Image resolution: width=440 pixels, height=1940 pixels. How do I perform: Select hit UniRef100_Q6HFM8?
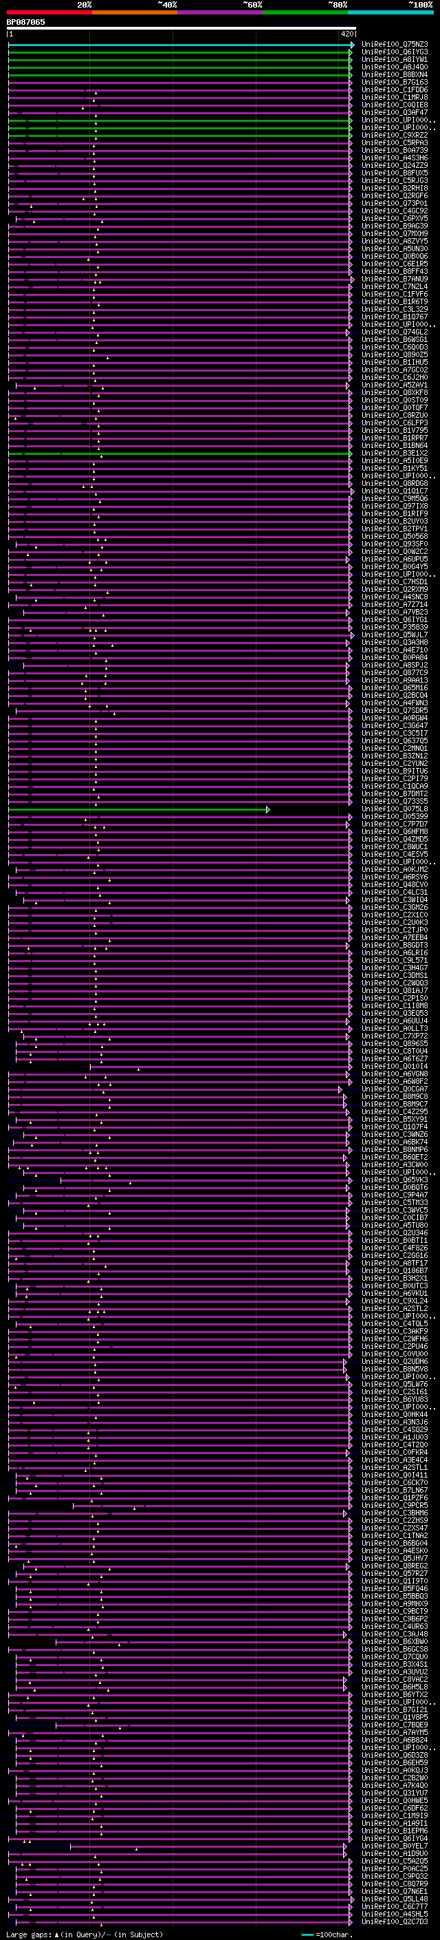(x=395, y=831)
